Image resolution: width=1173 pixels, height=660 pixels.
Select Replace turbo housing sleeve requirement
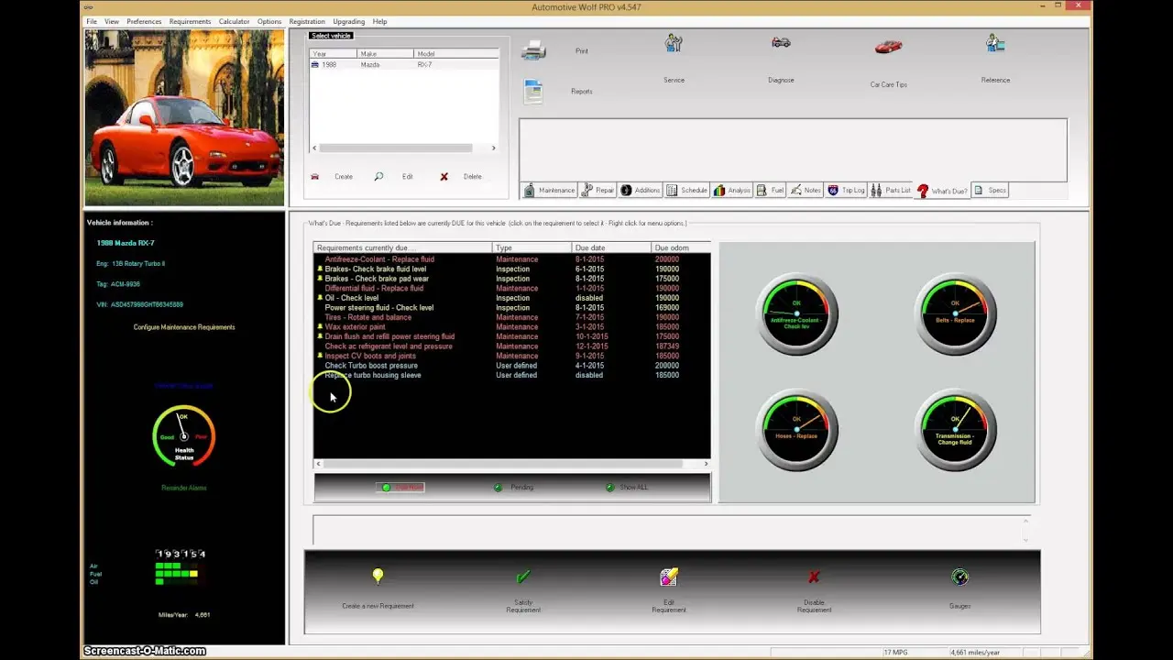pyautogui.click(x=511, y=375)
